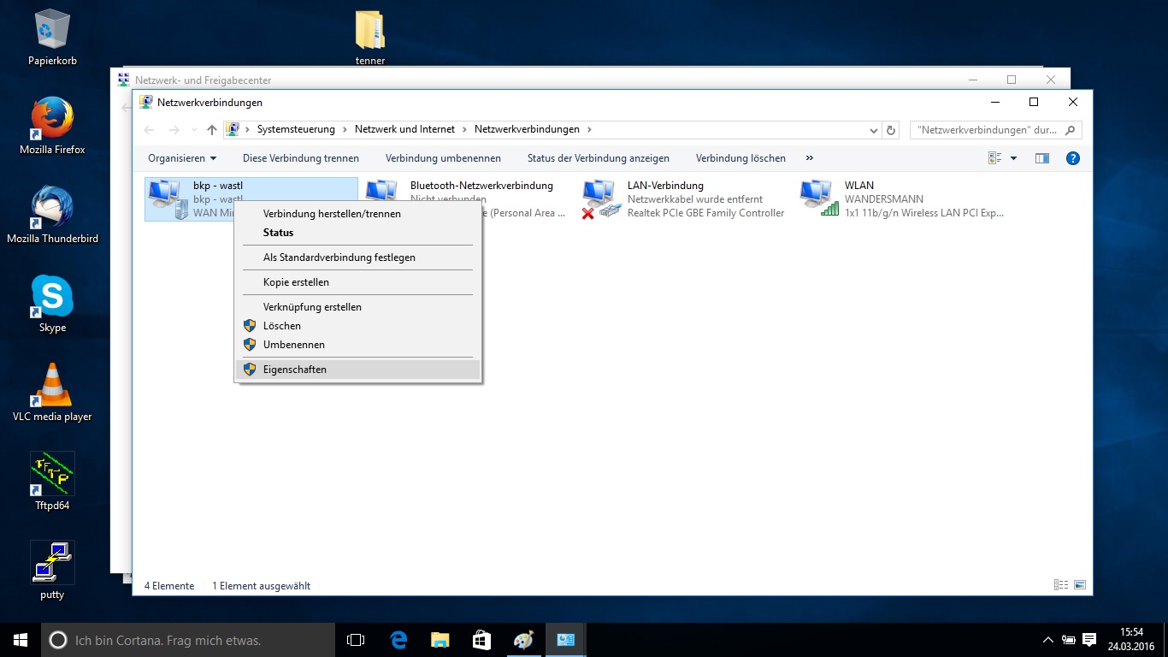Viewport: 1168px width, 657px height.
Task: Select Umbenennen from the context menu
Action: click(293, 345)
